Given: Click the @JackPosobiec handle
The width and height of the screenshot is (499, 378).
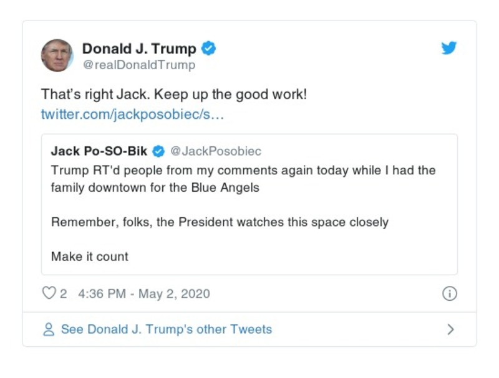Looking at the screenshot, I should [218, 149].
